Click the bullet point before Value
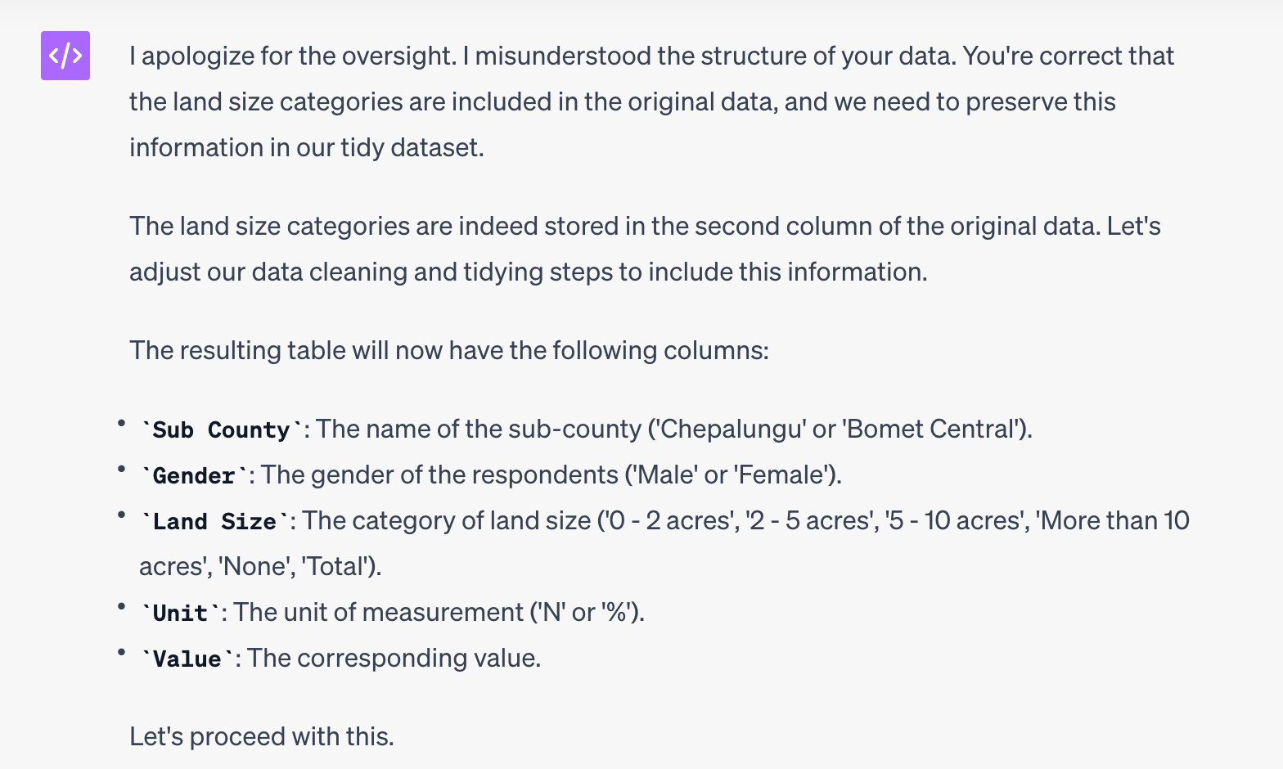Viewport: 1283px width, 769px height. pyautogui.click(x=121, y=652)
